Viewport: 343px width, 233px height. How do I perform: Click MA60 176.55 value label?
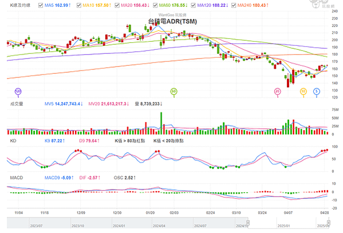(173, 5)
